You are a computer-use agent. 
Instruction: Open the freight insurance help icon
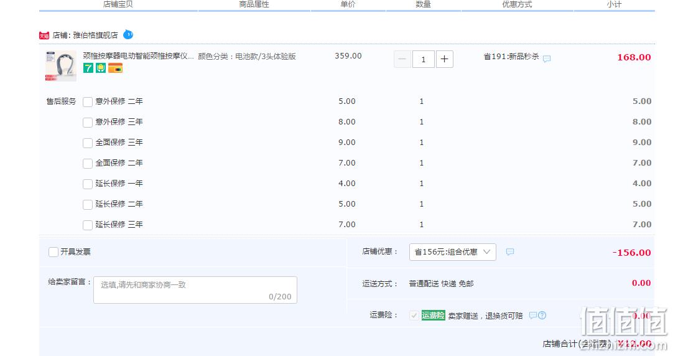542,316
